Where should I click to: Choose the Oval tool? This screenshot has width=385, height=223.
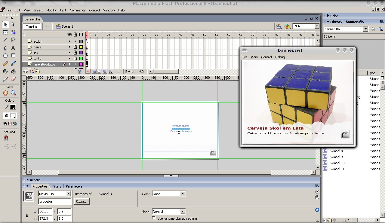click(5, 56)
